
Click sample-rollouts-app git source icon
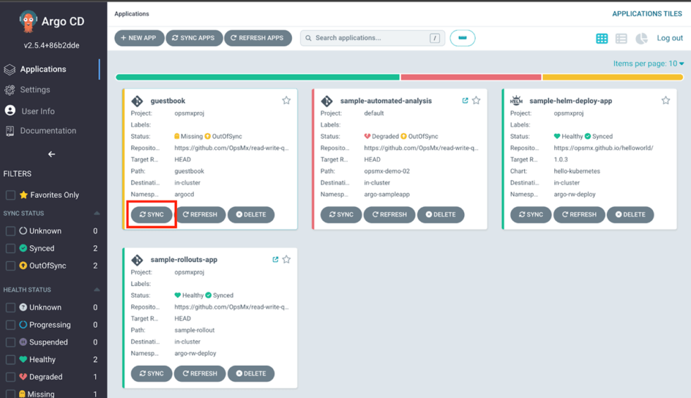[x=137, y=260]
